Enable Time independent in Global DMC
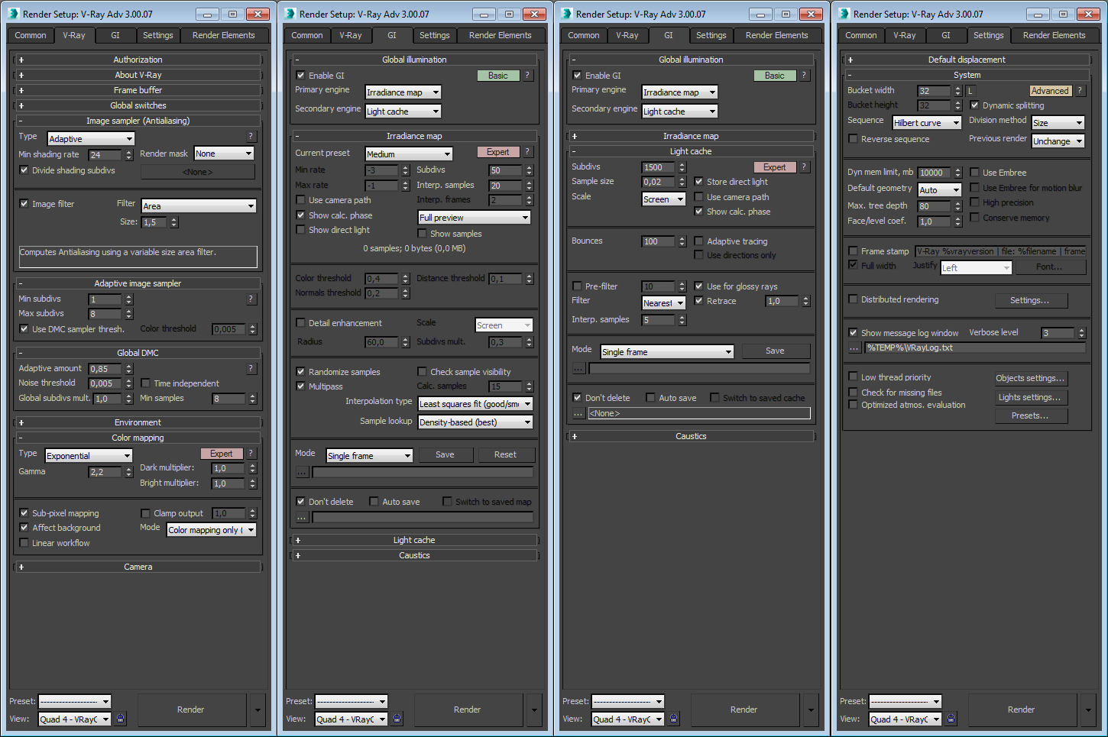Viewport: 1108px width, 737px height. pyautogui.click(x=145, y=383)
